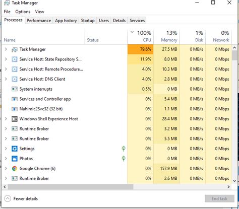Viewport: 239px width, 209px height.
Task: Click the Services and Controller app icon
Action: pos(15,99)
